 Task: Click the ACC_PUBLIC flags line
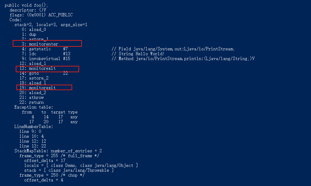[x=41, y=15]
